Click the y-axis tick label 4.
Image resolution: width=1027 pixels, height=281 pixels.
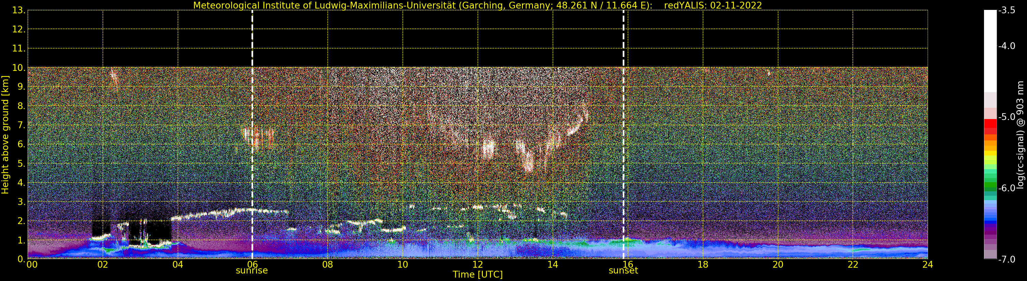21,182
